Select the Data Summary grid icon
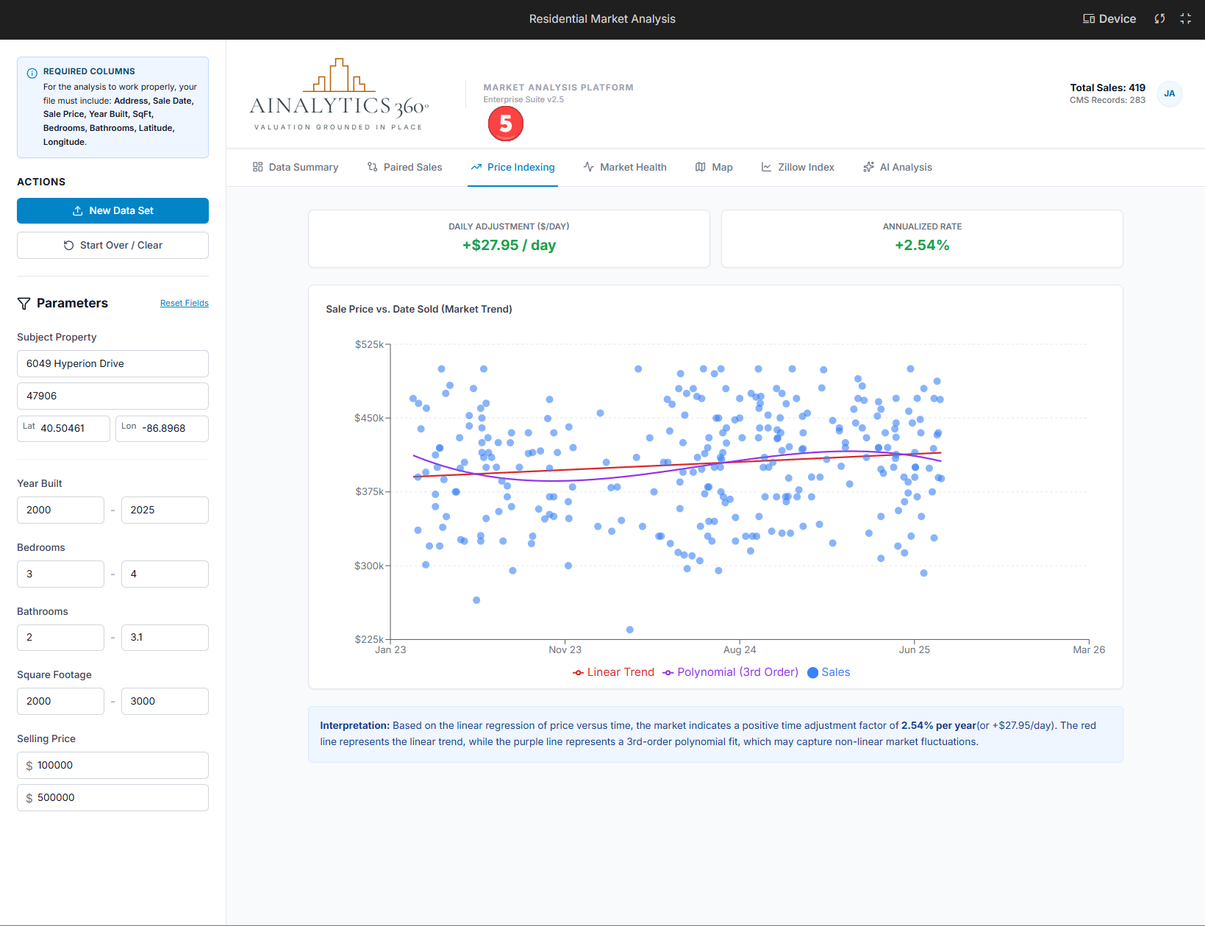The height and width of the screenshot is (926, 1205). pos(257,167)
